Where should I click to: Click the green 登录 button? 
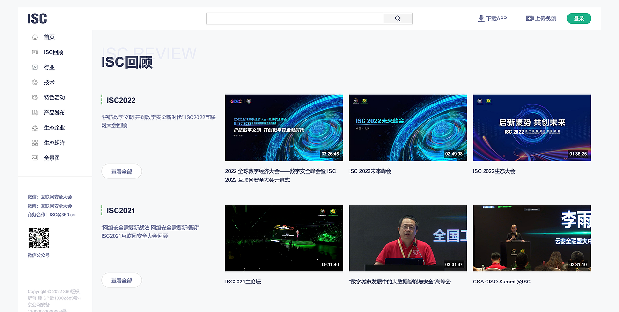[x=579, y=18]
